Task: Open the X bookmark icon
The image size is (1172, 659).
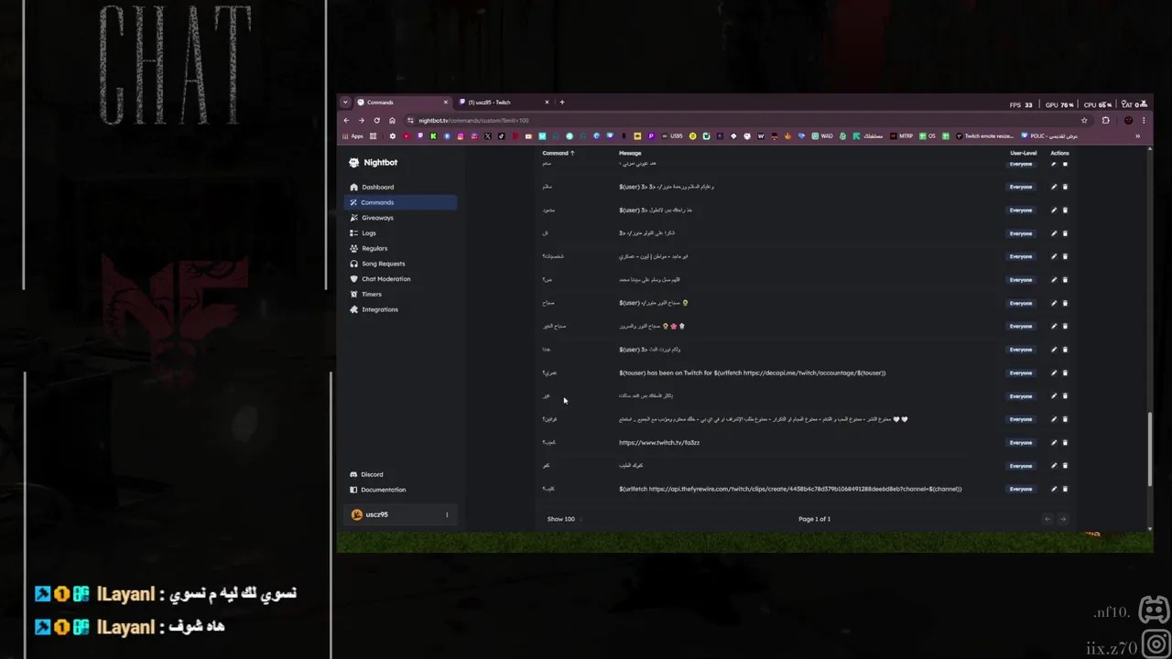Action: 487,135
